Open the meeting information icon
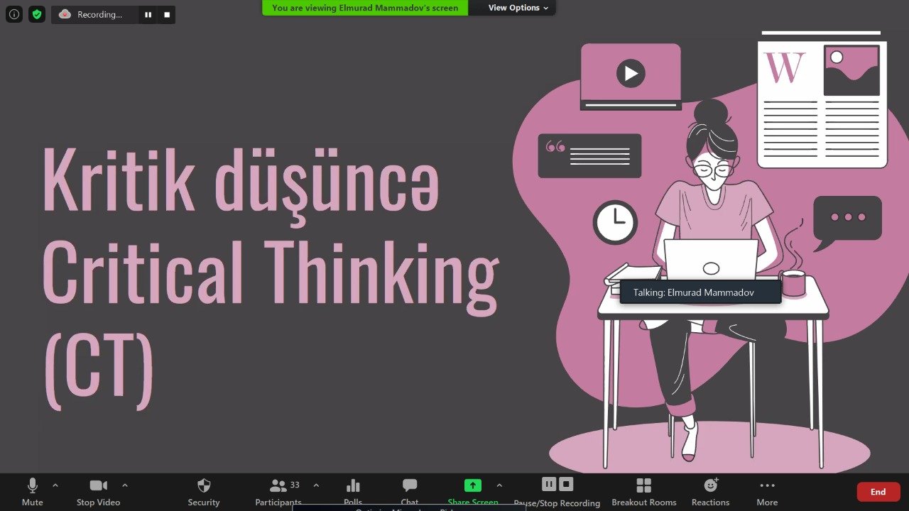 [x=13, y=14]
